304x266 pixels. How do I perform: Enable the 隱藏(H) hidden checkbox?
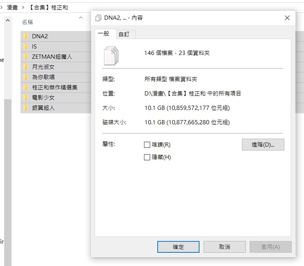[147, 157]
